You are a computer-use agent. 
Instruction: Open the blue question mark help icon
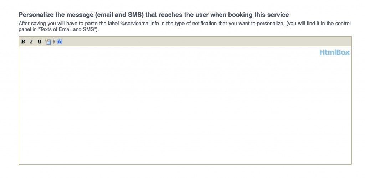coord(60,41)
